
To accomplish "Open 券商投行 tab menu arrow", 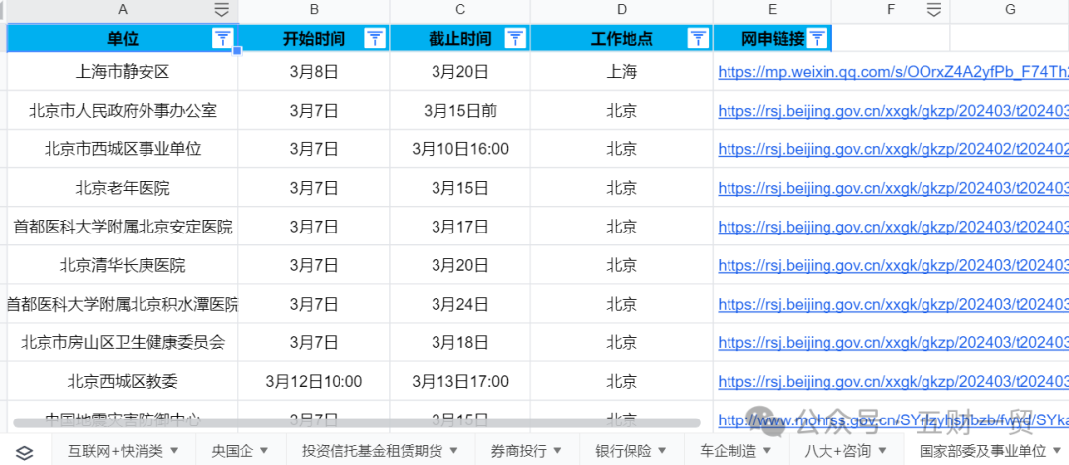I will tap(557, 451).
